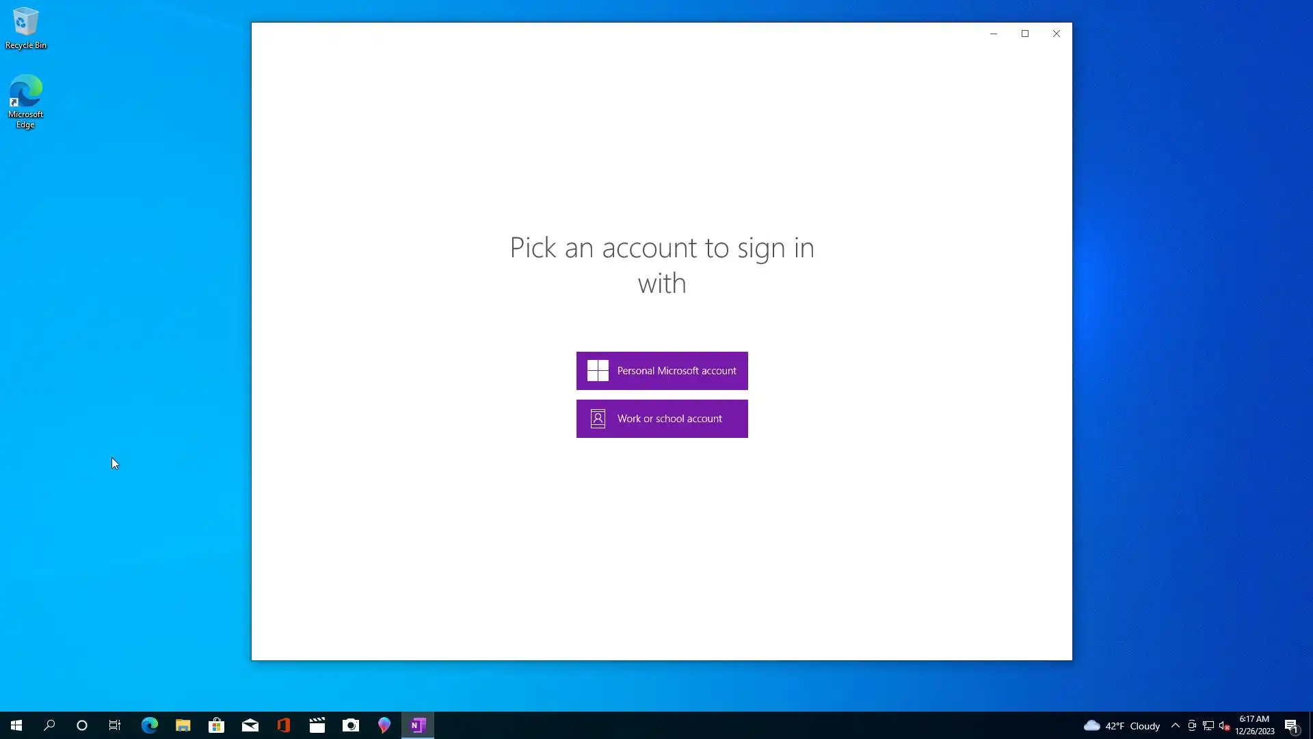The image size is (1313, 739).
Task: Open File Explorer from taskbar
Action: point(183,725)
